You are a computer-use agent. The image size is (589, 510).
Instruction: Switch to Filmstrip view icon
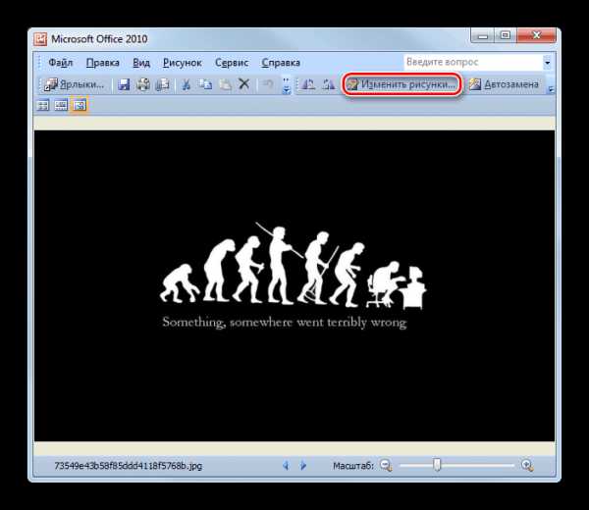pos(61,106)
